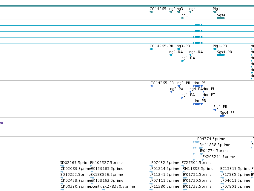Image resolution: width=254 pixels, height=191 pixels.
Task: Click the EK203211.5prime EST label
Action: (218, 157)
